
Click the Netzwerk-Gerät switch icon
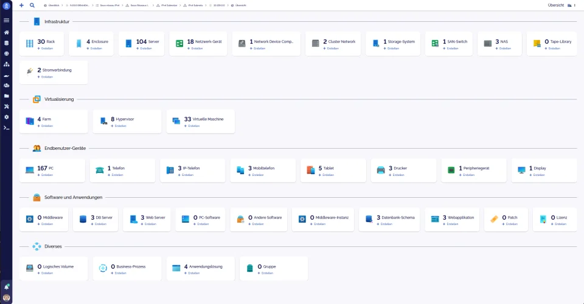[179, 44]
